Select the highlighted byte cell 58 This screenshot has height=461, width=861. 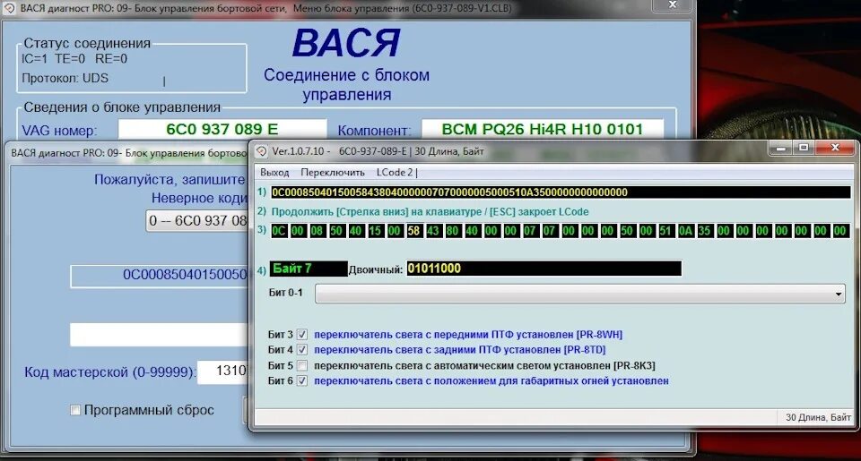coord(413,231)
